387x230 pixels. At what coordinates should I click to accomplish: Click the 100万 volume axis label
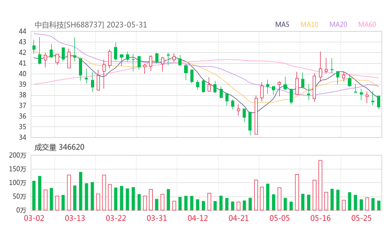click(x=18, y=183)
